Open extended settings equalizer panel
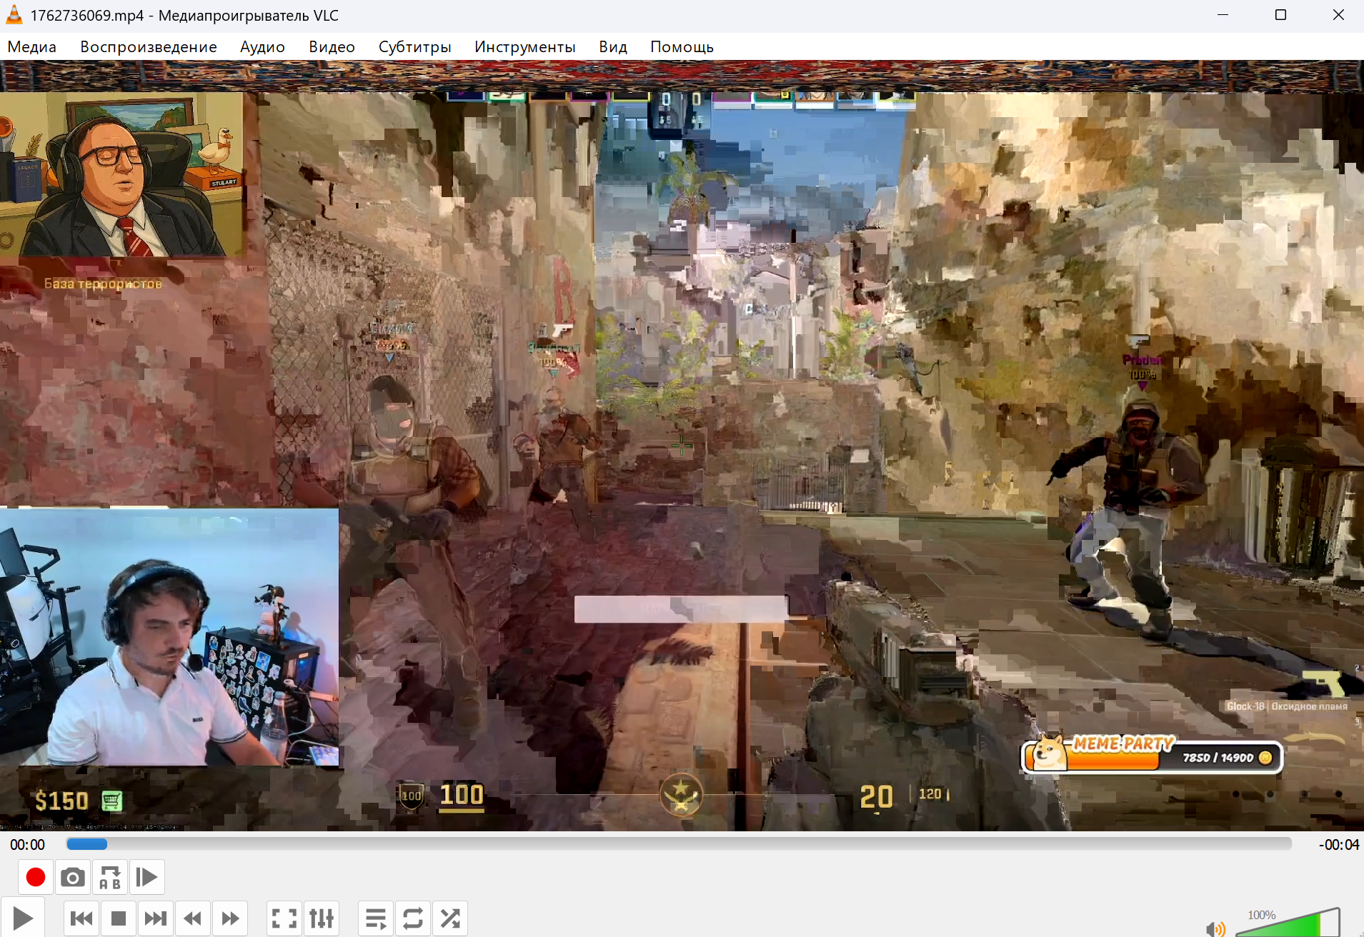Image resolution: width=1364 pixels, height=937 pixels. point(322,918)
